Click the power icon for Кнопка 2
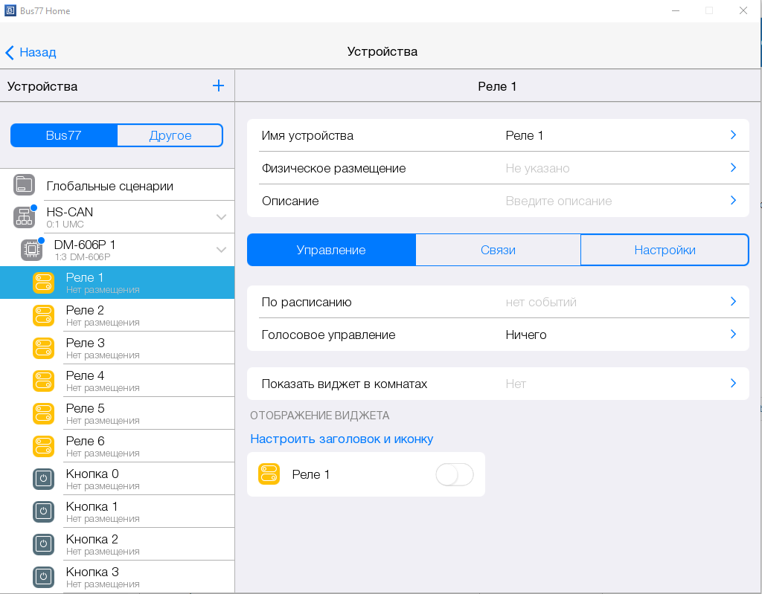 [43, 544]
